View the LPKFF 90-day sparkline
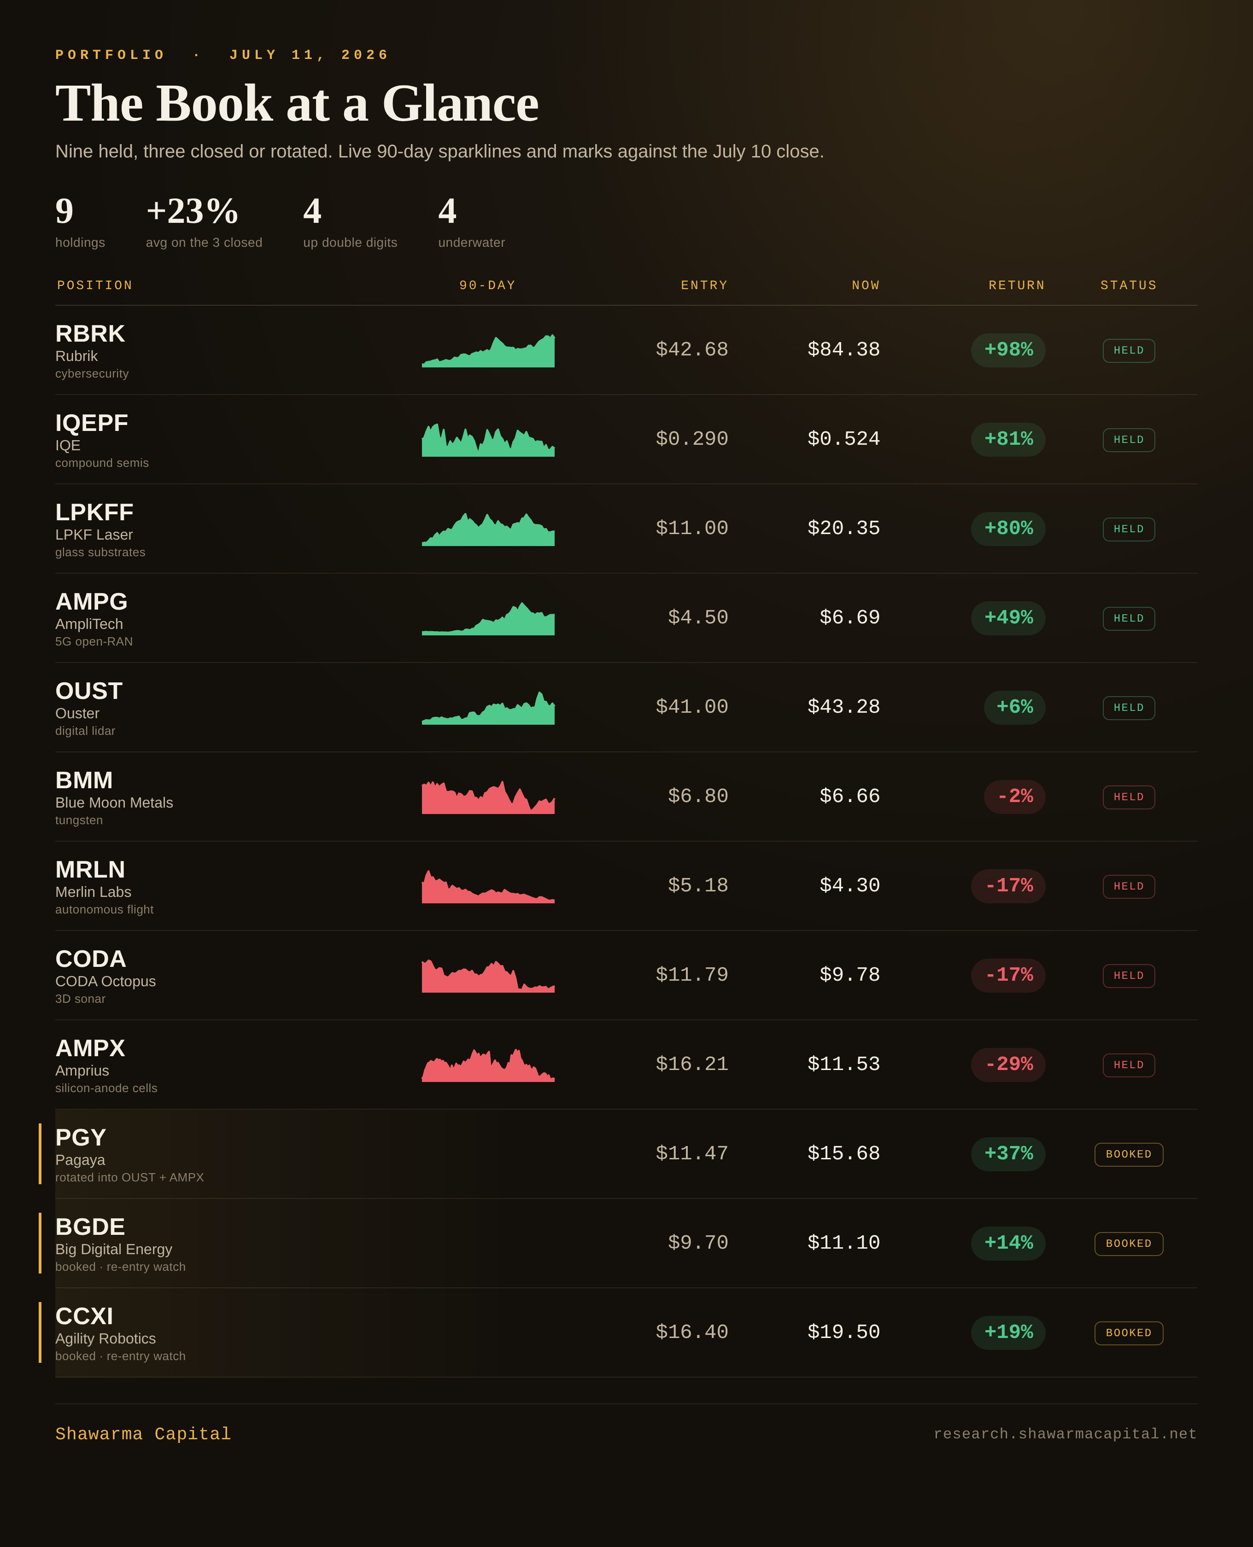 488,529
